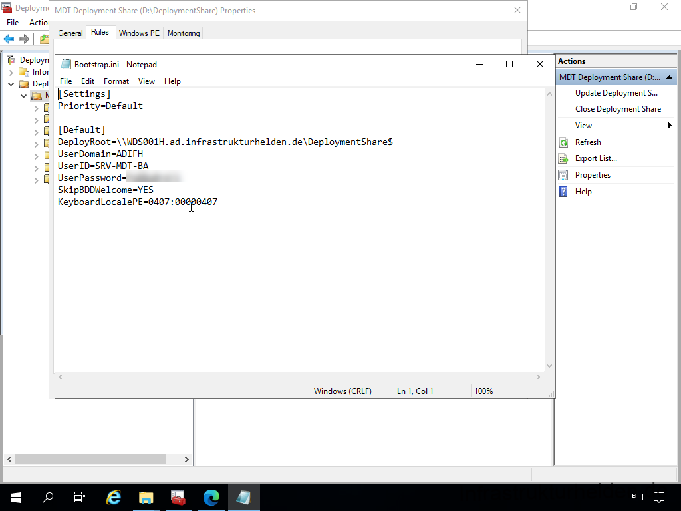Click the KeyboardLocalePE line
Viewport: 681px width, 511px height.
tap(138, 202)
